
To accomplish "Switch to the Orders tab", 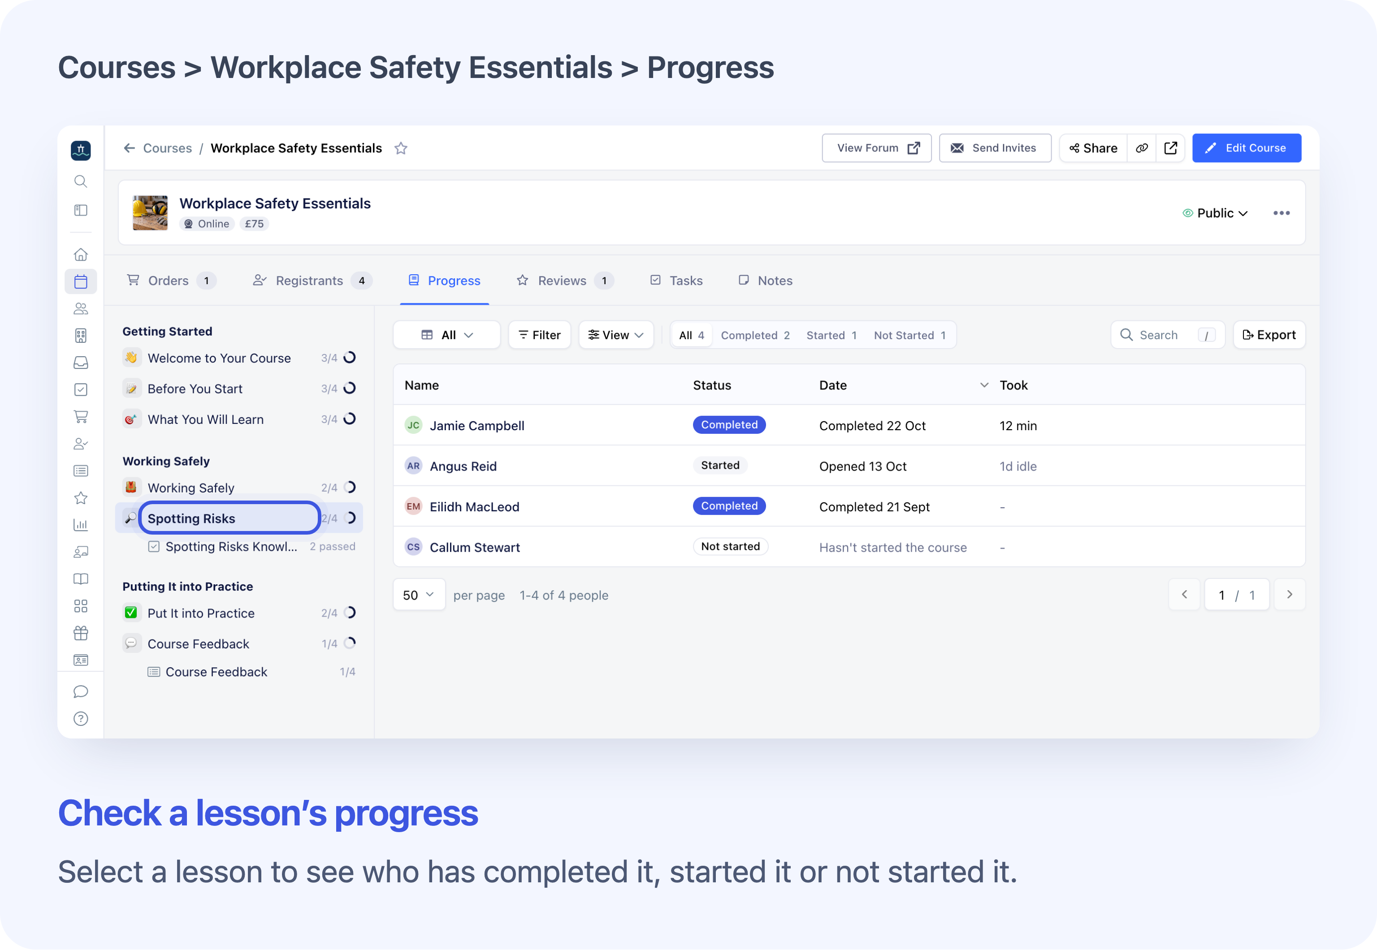I will (171, 281).
